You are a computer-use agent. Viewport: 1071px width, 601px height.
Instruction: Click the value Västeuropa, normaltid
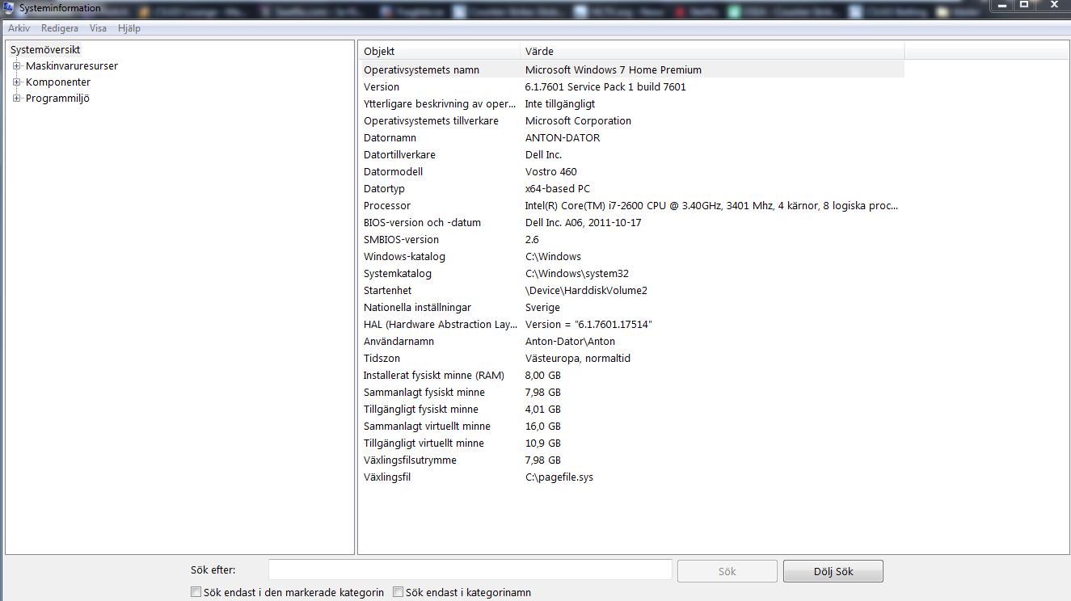[x=578, y=359]
